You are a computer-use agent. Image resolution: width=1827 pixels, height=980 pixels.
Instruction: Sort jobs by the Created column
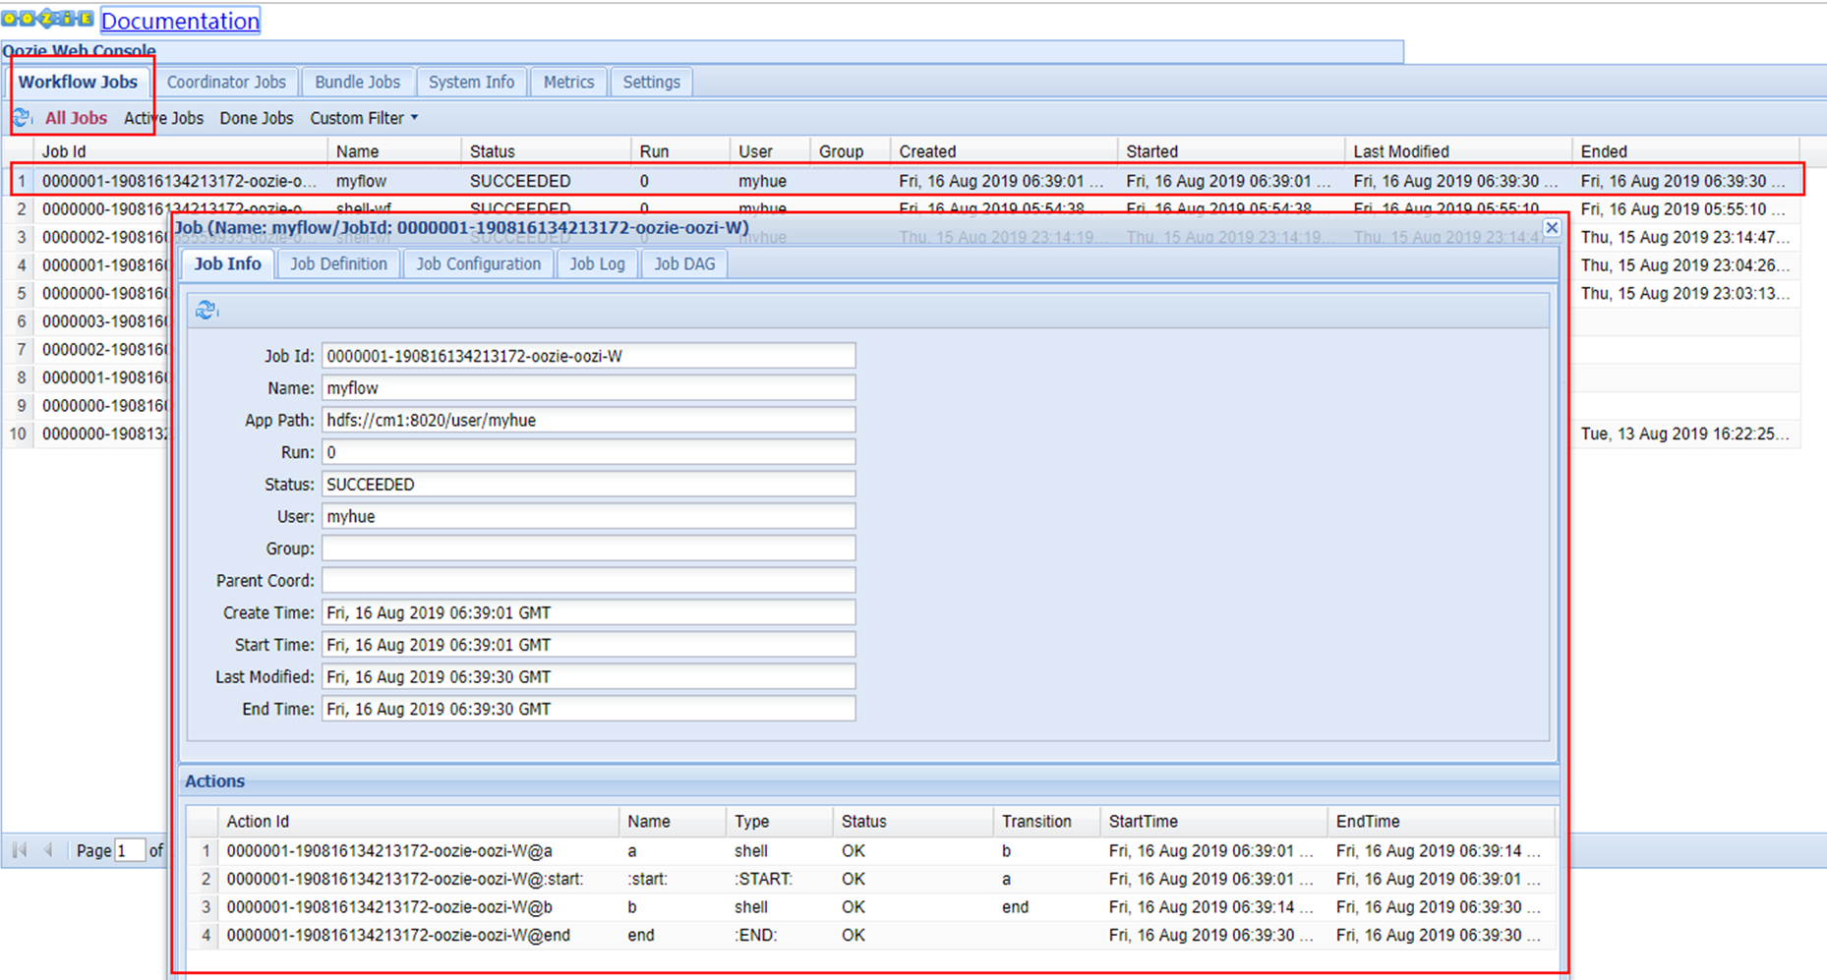pos(1003,151)
